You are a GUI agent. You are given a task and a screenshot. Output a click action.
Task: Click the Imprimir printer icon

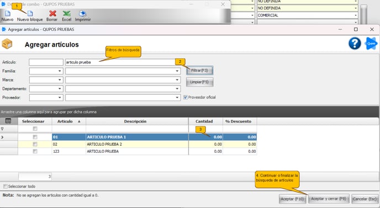[x=83, y=14]
